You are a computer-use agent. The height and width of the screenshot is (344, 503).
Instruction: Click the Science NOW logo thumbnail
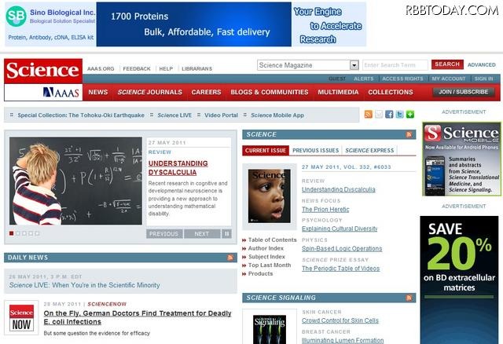21,318
